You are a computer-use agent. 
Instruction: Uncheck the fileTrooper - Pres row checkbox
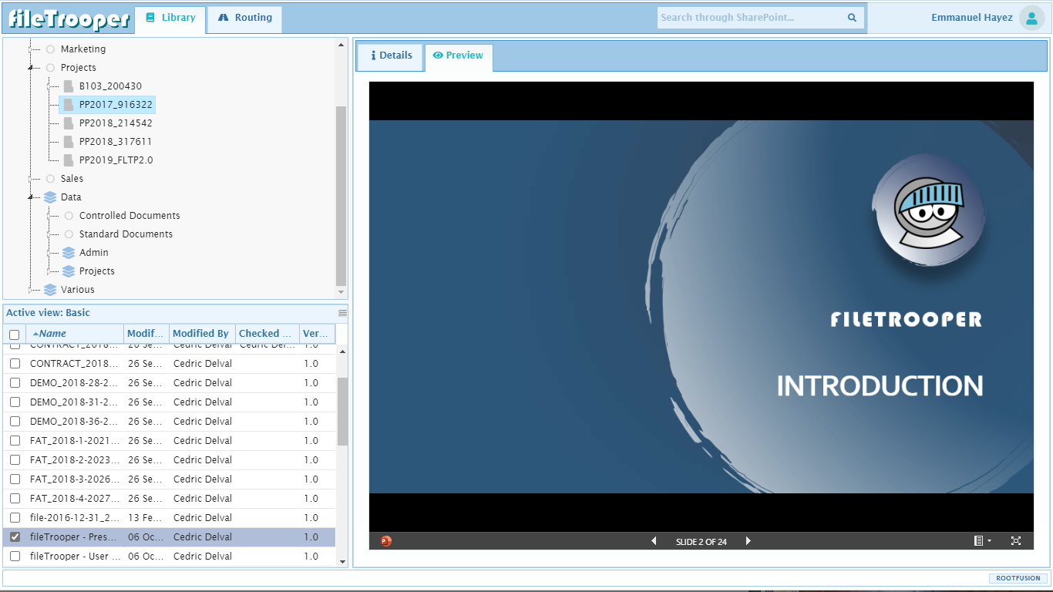click(15, 537)
